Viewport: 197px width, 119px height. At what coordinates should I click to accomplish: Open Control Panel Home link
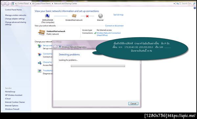[x=13, y=10]
